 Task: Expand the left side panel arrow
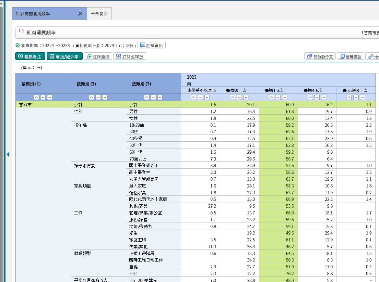(8, 155)
